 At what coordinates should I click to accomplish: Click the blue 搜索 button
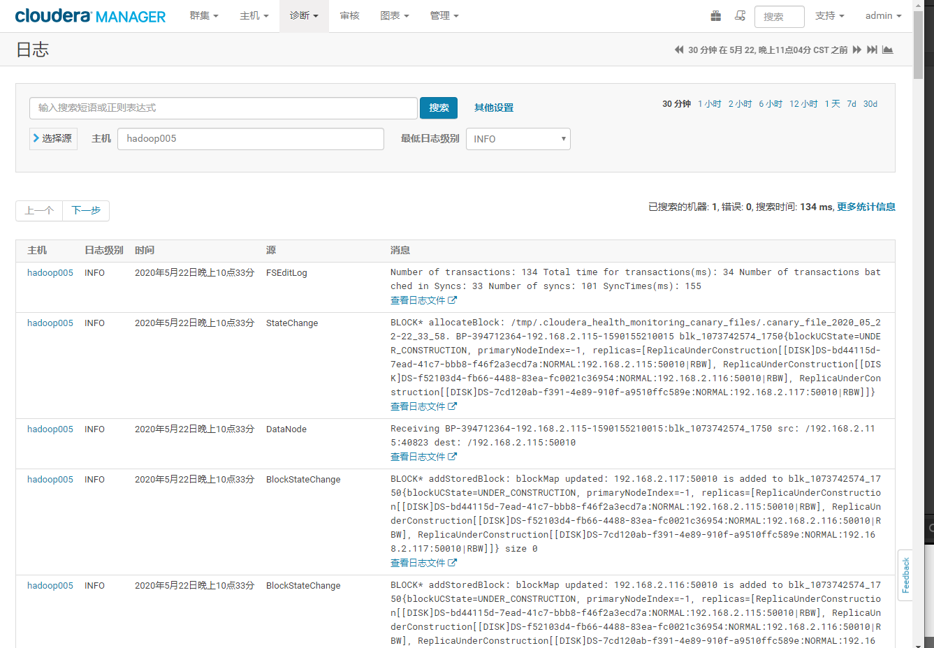pyautogui.click(x=439, y=108)
